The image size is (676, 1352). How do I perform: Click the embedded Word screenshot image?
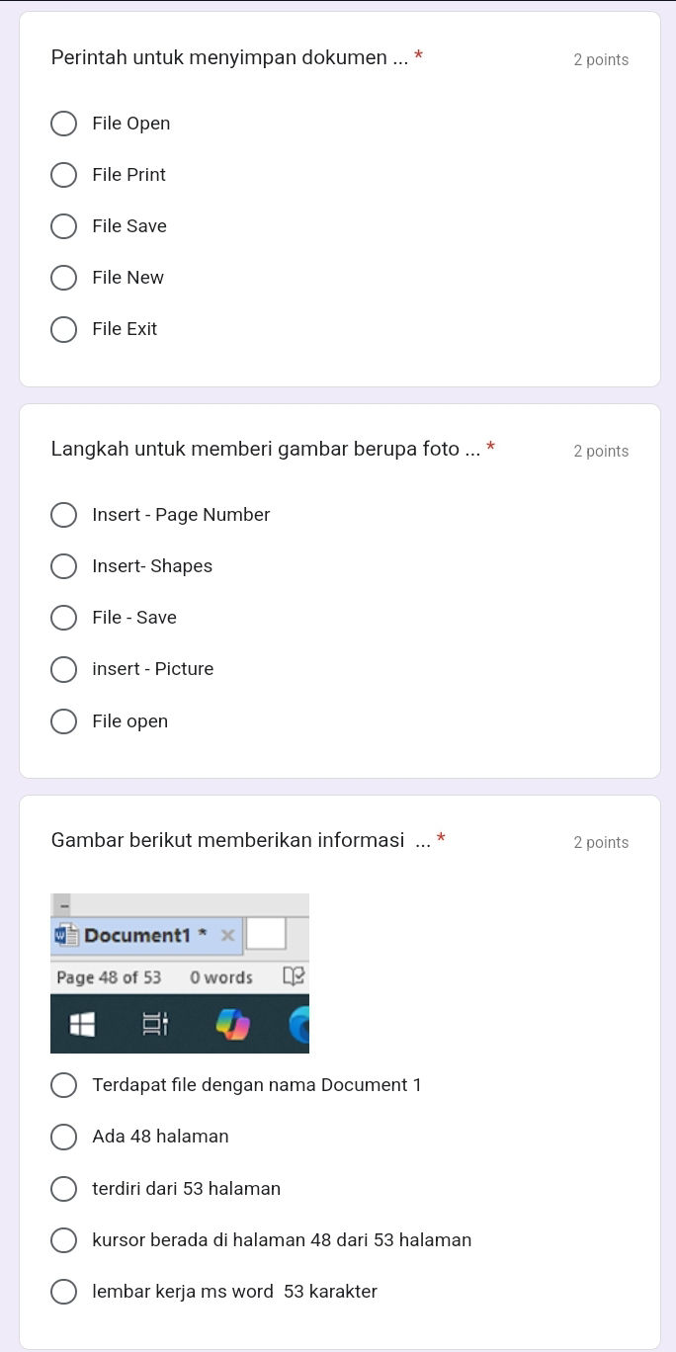pyautogui.click(x=180, y=972)
